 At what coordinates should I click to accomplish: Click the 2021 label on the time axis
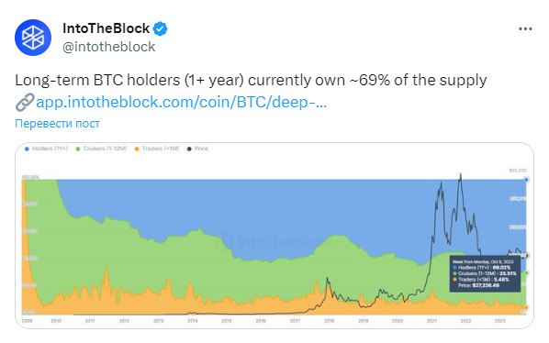[431, 321]
